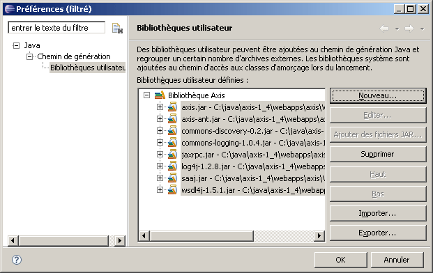Click the library list horizontal scrollbar thumb
This screenshot has width=433, height=273.
202,236
